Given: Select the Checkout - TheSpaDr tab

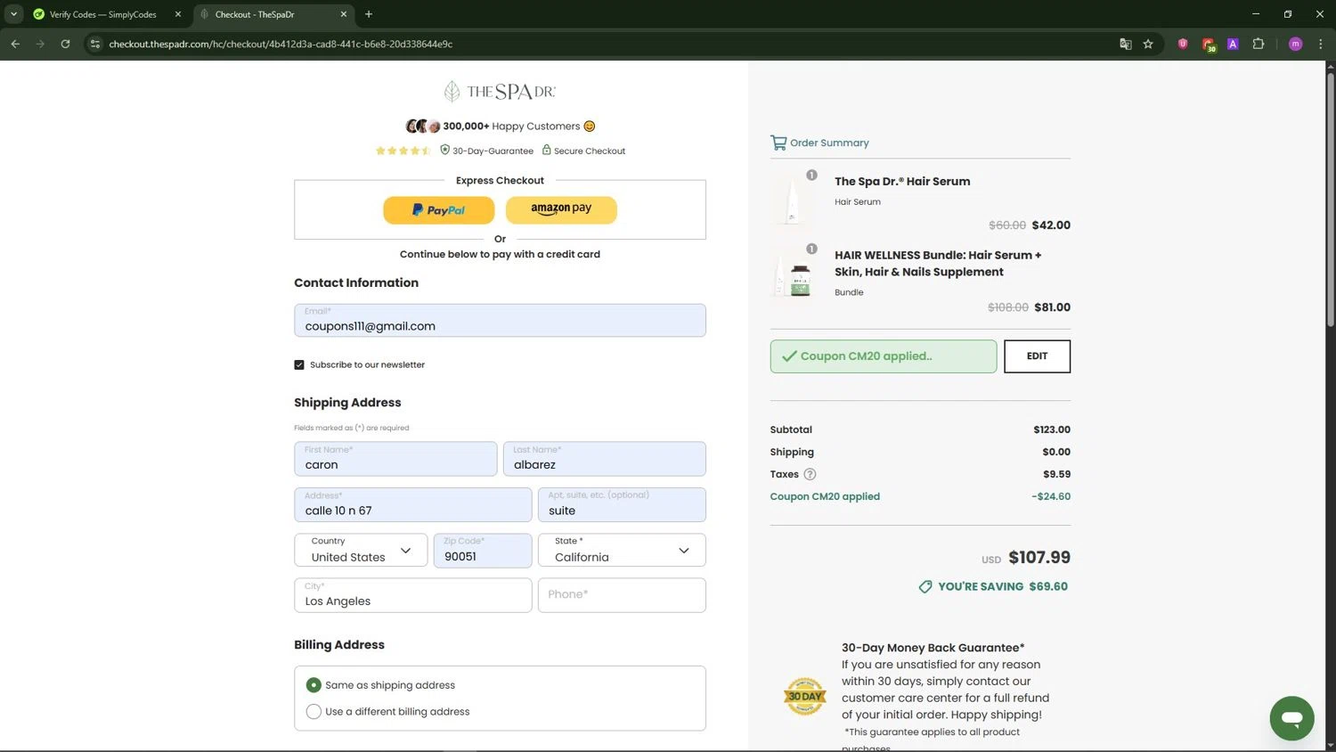Looking at the screenshot, I should pos(267,14).
